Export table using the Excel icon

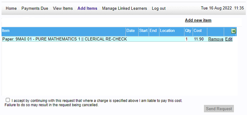click(233, 31)
